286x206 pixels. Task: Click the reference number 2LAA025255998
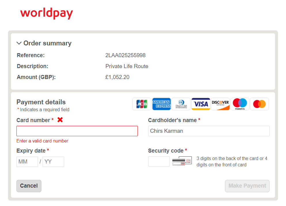tap(125, 55)
